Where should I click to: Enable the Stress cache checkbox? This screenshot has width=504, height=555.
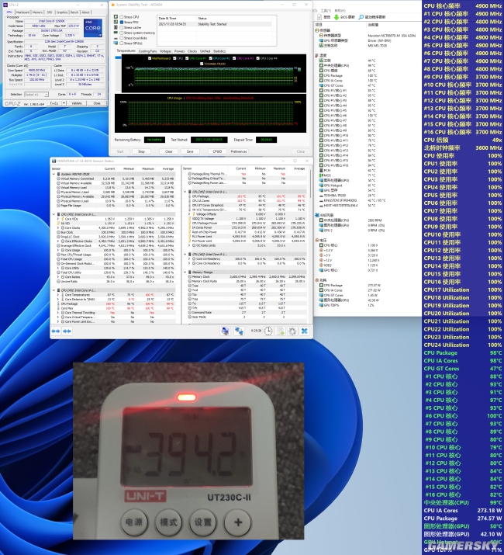pos(122,27)
